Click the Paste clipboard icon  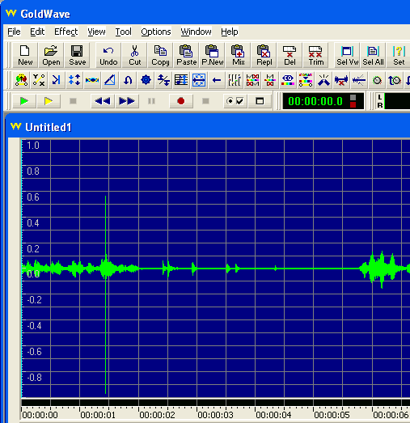pos(186,55)
